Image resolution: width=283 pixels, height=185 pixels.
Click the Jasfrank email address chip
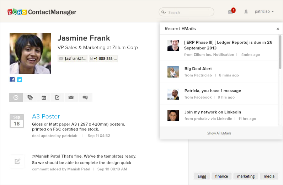[x=73, y=58]
